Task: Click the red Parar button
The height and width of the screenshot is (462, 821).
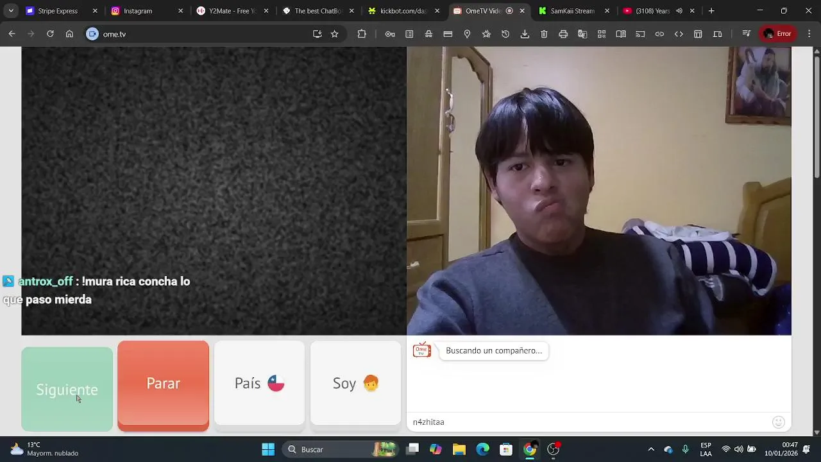Action: (x=163, y=384)
